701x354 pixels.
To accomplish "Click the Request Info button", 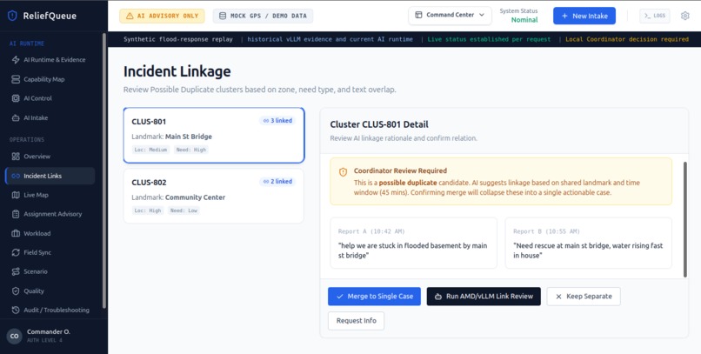I will 356,321.
